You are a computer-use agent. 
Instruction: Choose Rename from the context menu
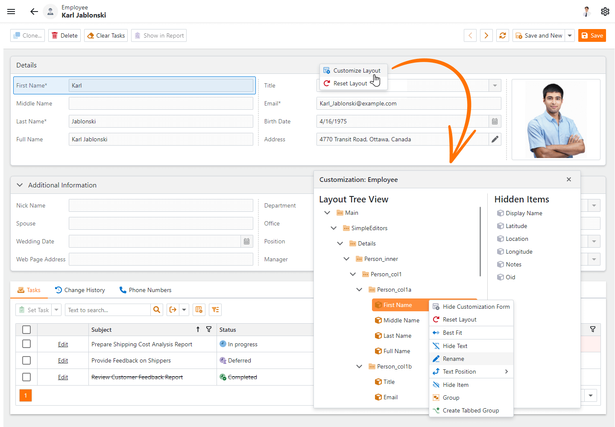[x=454, y=359]
